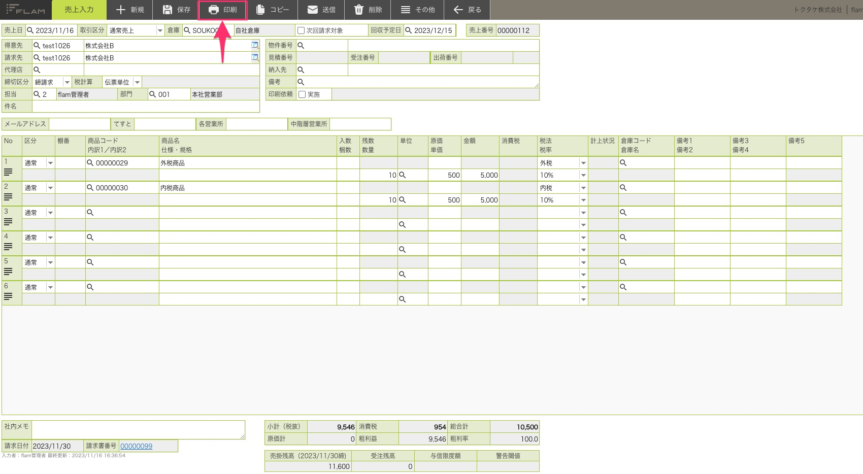Open row 1 税率 10% dropdown
Image resolution: width=863 pixels, height=474 pixels.
click(583, 175)
